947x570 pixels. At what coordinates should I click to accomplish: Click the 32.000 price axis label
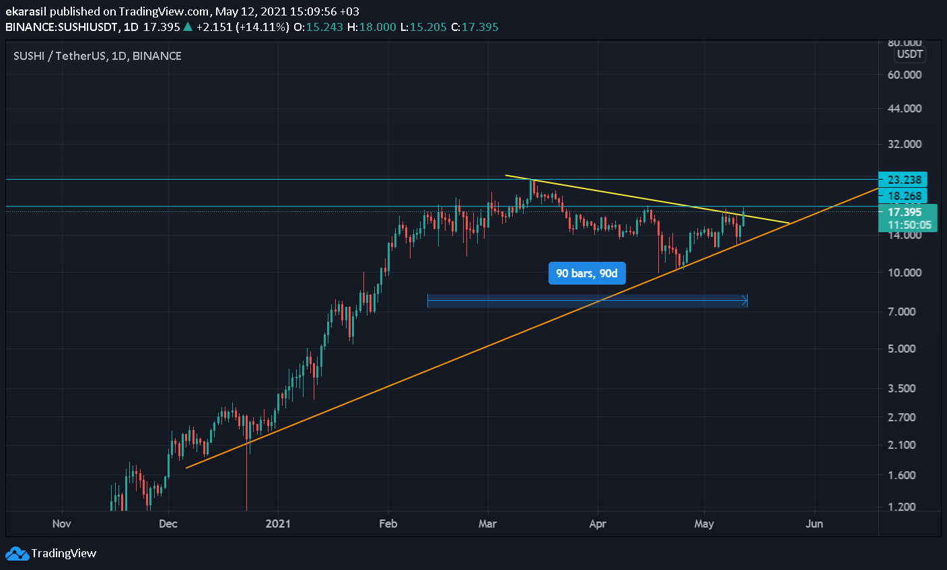(905, 144)
